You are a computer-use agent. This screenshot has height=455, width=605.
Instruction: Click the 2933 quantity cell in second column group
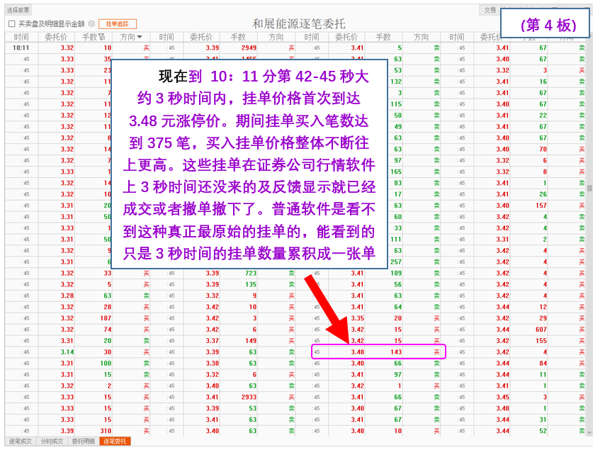248,397
